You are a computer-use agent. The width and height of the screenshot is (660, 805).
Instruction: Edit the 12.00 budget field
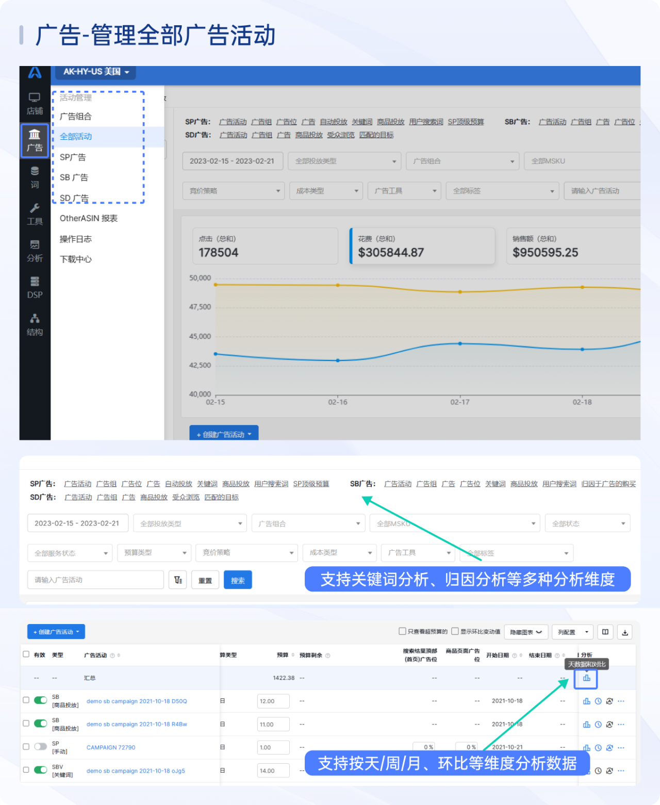pyautogui.click(x=273, y=701)
